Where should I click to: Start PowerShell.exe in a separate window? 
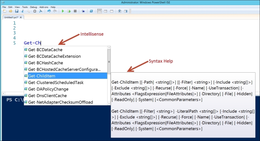click(91, 11)
